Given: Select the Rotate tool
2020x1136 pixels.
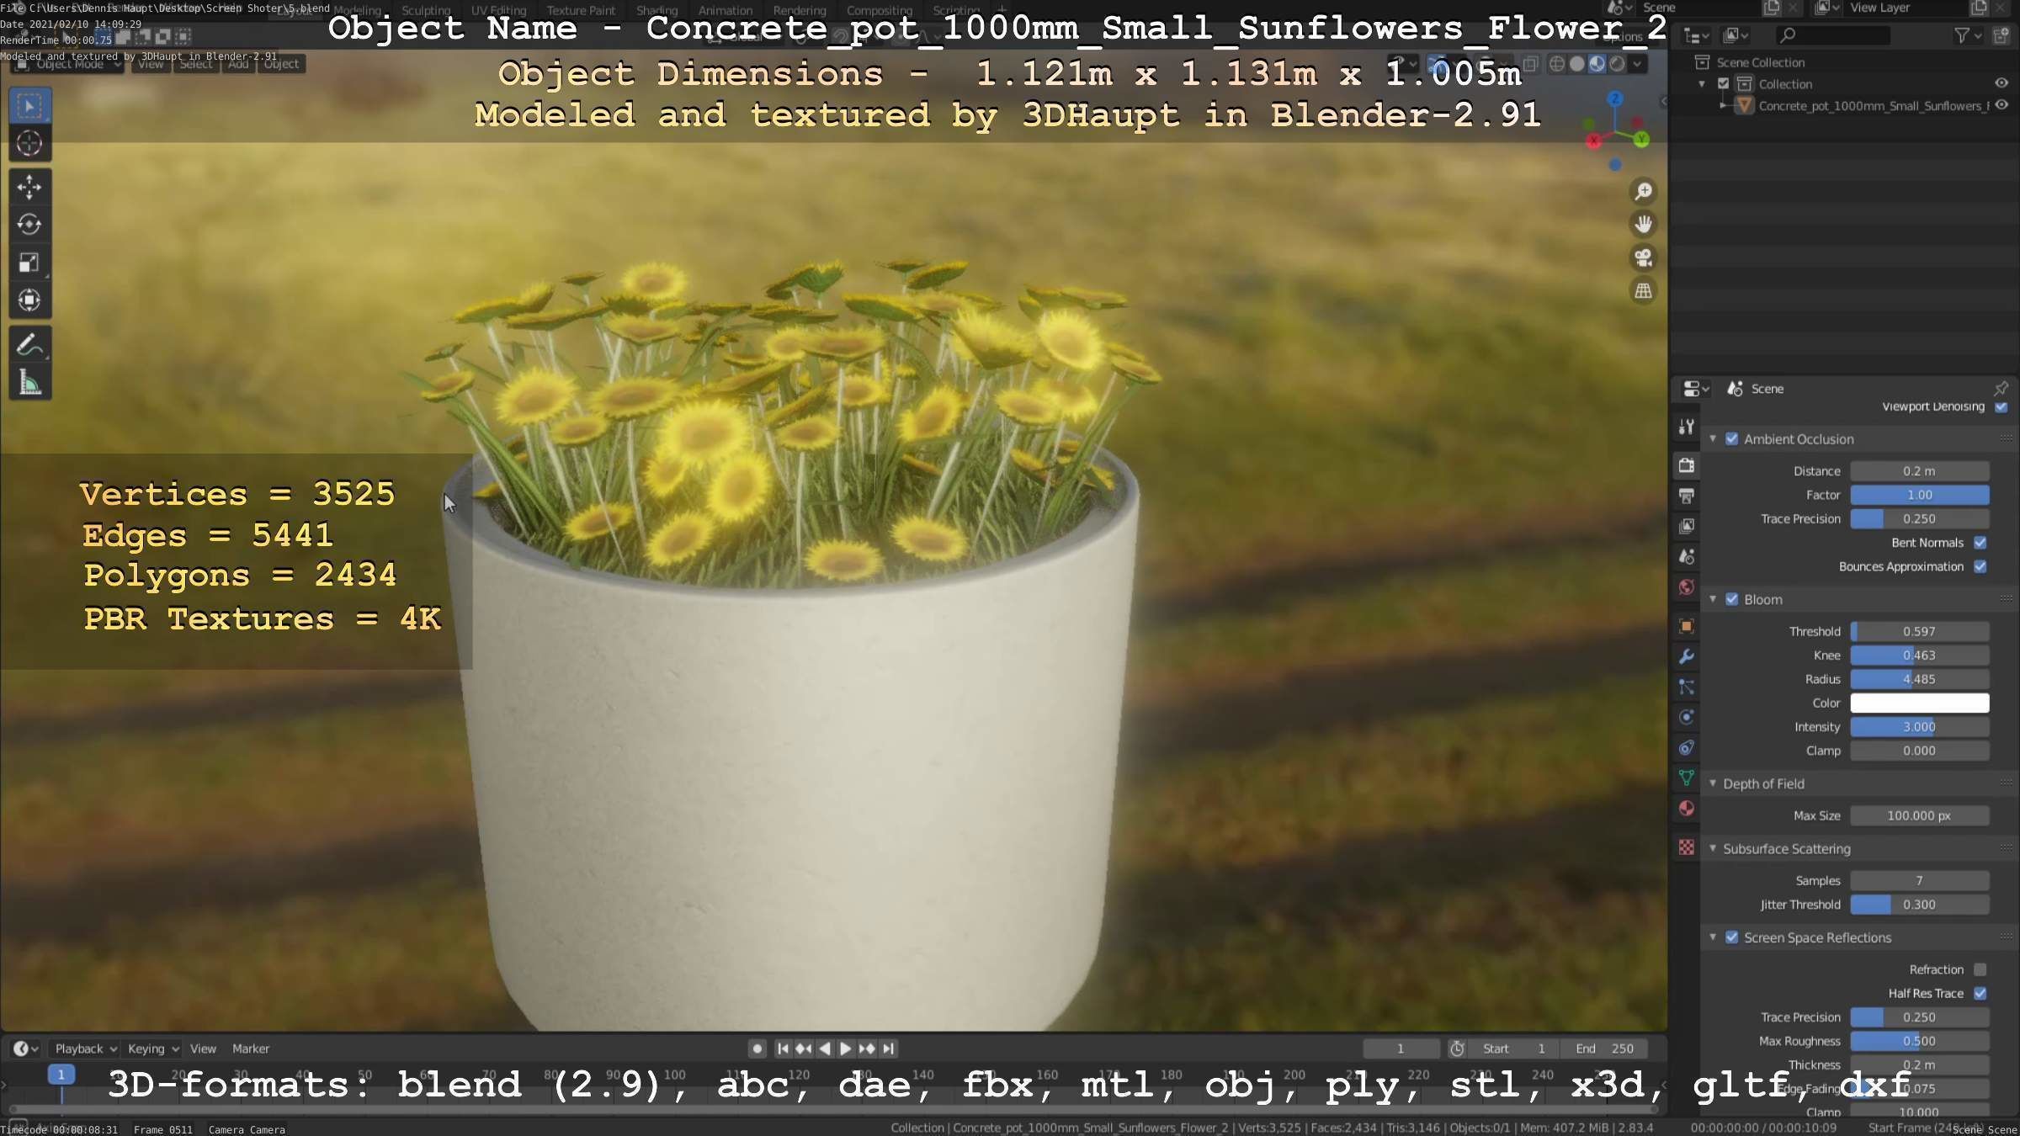Looking at the screenshot, I should [x=29, y=225].
